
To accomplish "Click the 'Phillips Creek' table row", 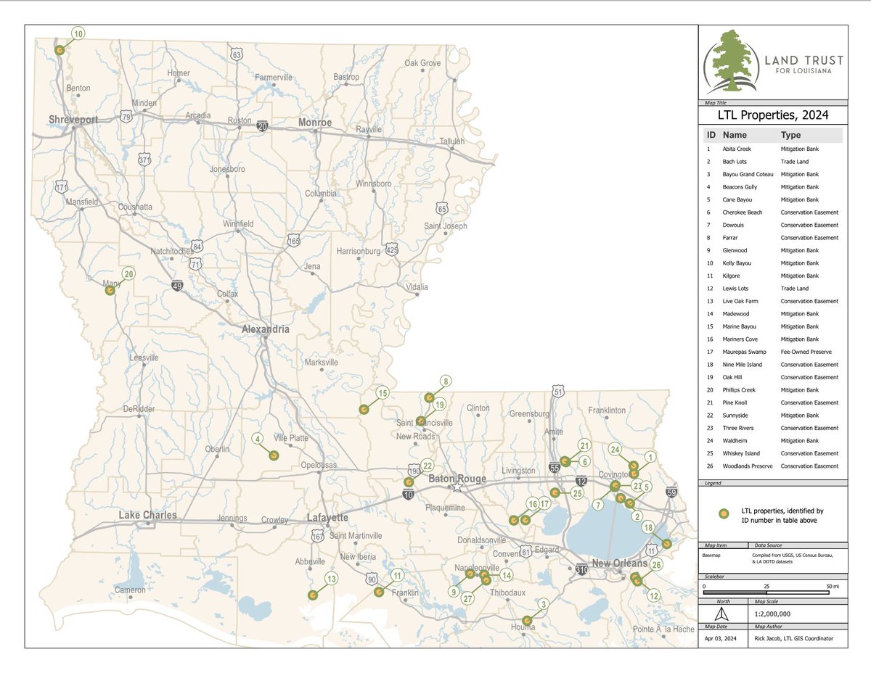I will point(773,390).
